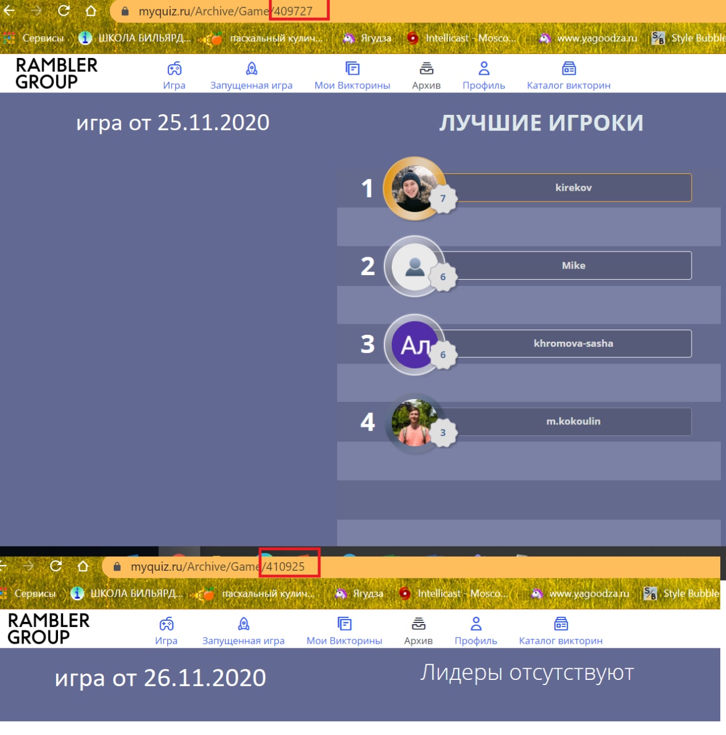Viewport: 726px width, 735px height.
Task: Open the home page from the 409727 window
Action: pyautogui.click(x=91, y=11)
